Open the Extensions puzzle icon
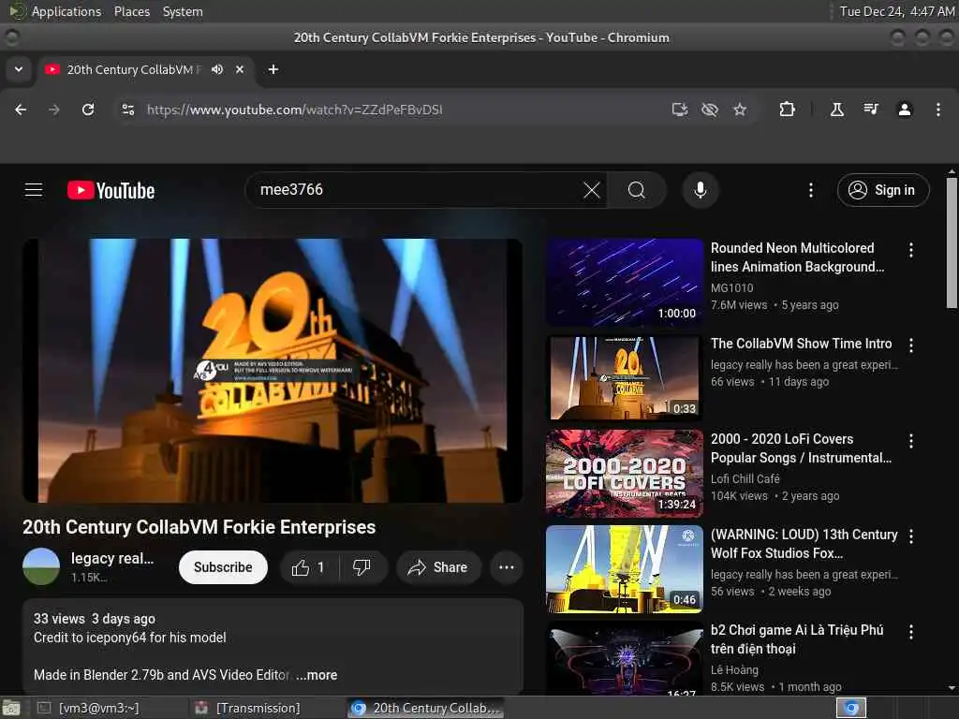The image size is (959, 719). [x=787, y=110]
